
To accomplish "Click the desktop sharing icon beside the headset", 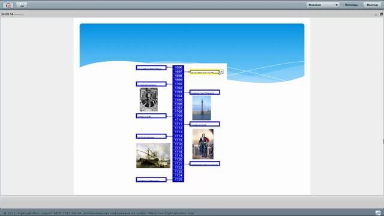I will 22,5.
